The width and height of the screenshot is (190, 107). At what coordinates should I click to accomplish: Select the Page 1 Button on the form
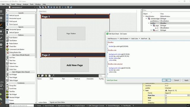click(71, 34)
